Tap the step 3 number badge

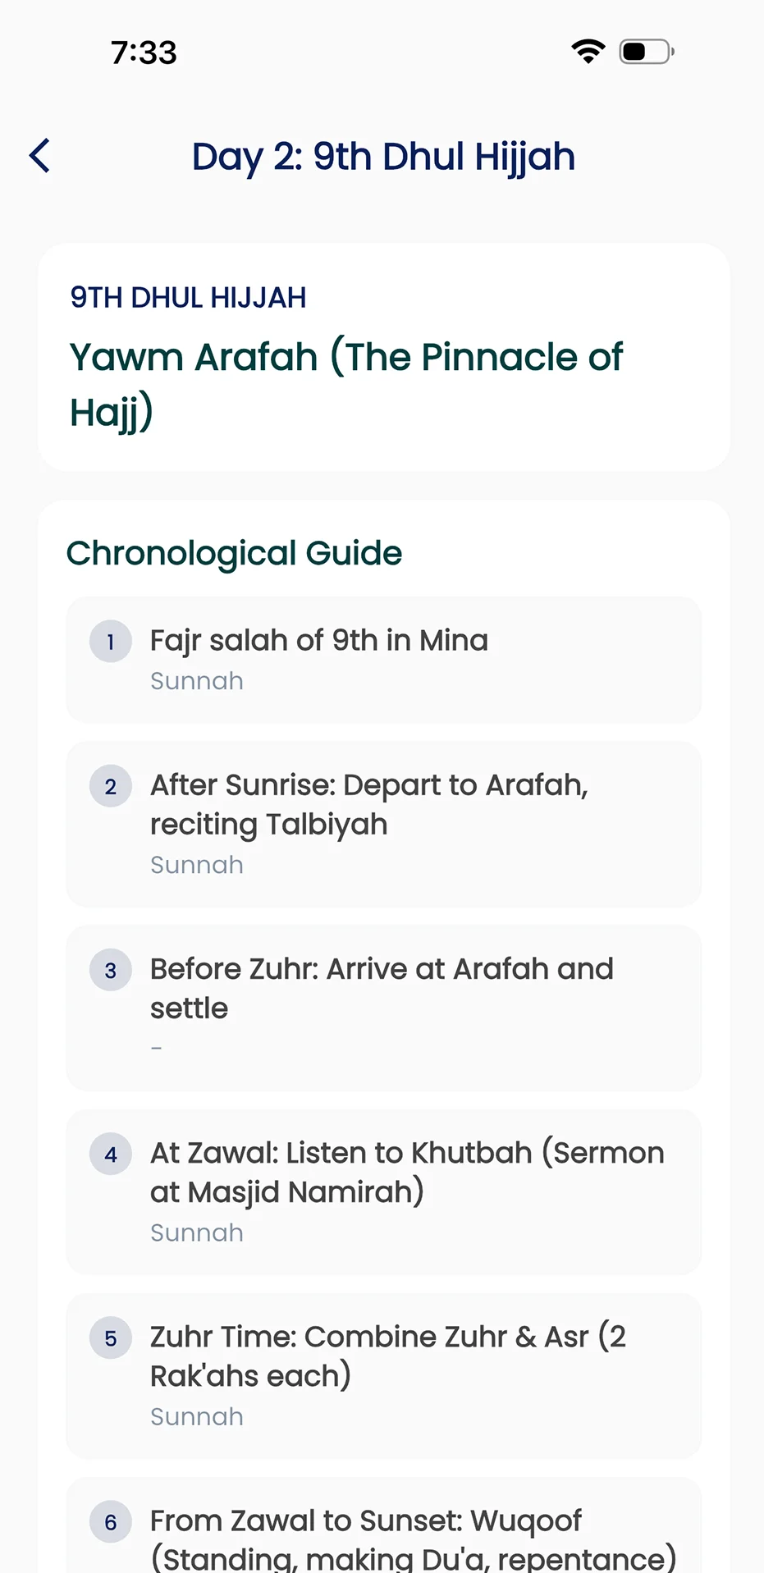point(111,971)
